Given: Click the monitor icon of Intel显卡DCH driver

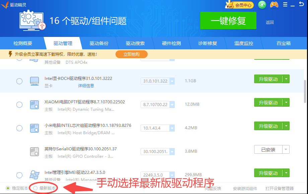Looking at the screenshot, I should (x=34, y=81).
